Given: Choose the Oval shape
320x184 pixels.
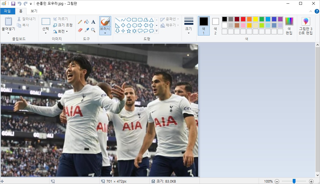Looking at the screenshot, I should pos(129,20).
